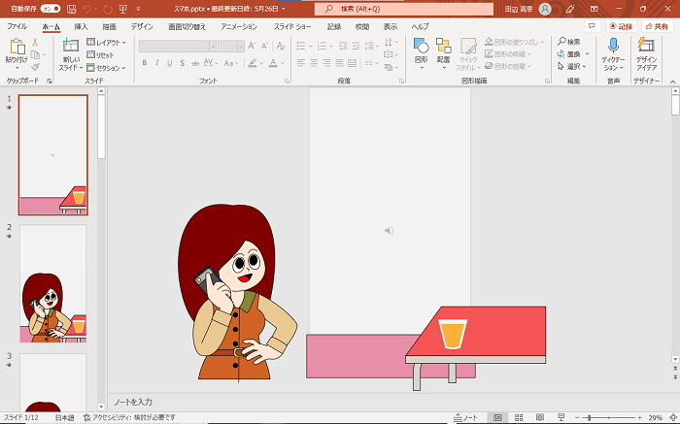
Task: Click the 記録 button at top right
Action: tap(620, 26)
